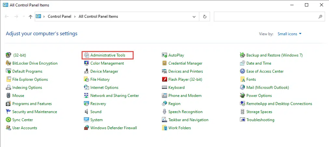This screenshot has width=329, height=147.
Task: Expand the chevron before Control Panel breadcrumb
Action: (44, 16)
